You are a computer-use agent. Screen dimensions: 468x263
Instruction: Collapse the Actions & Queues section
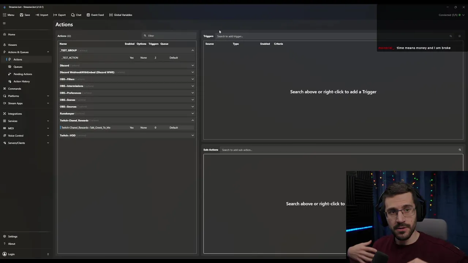pyautogui.click(x=48, y=52)
